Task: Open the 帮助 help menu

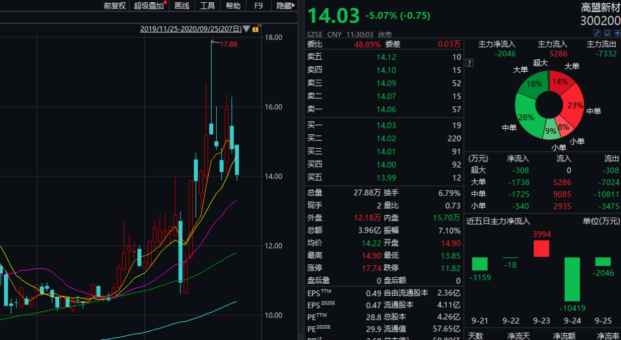Action: click(233, 6)
